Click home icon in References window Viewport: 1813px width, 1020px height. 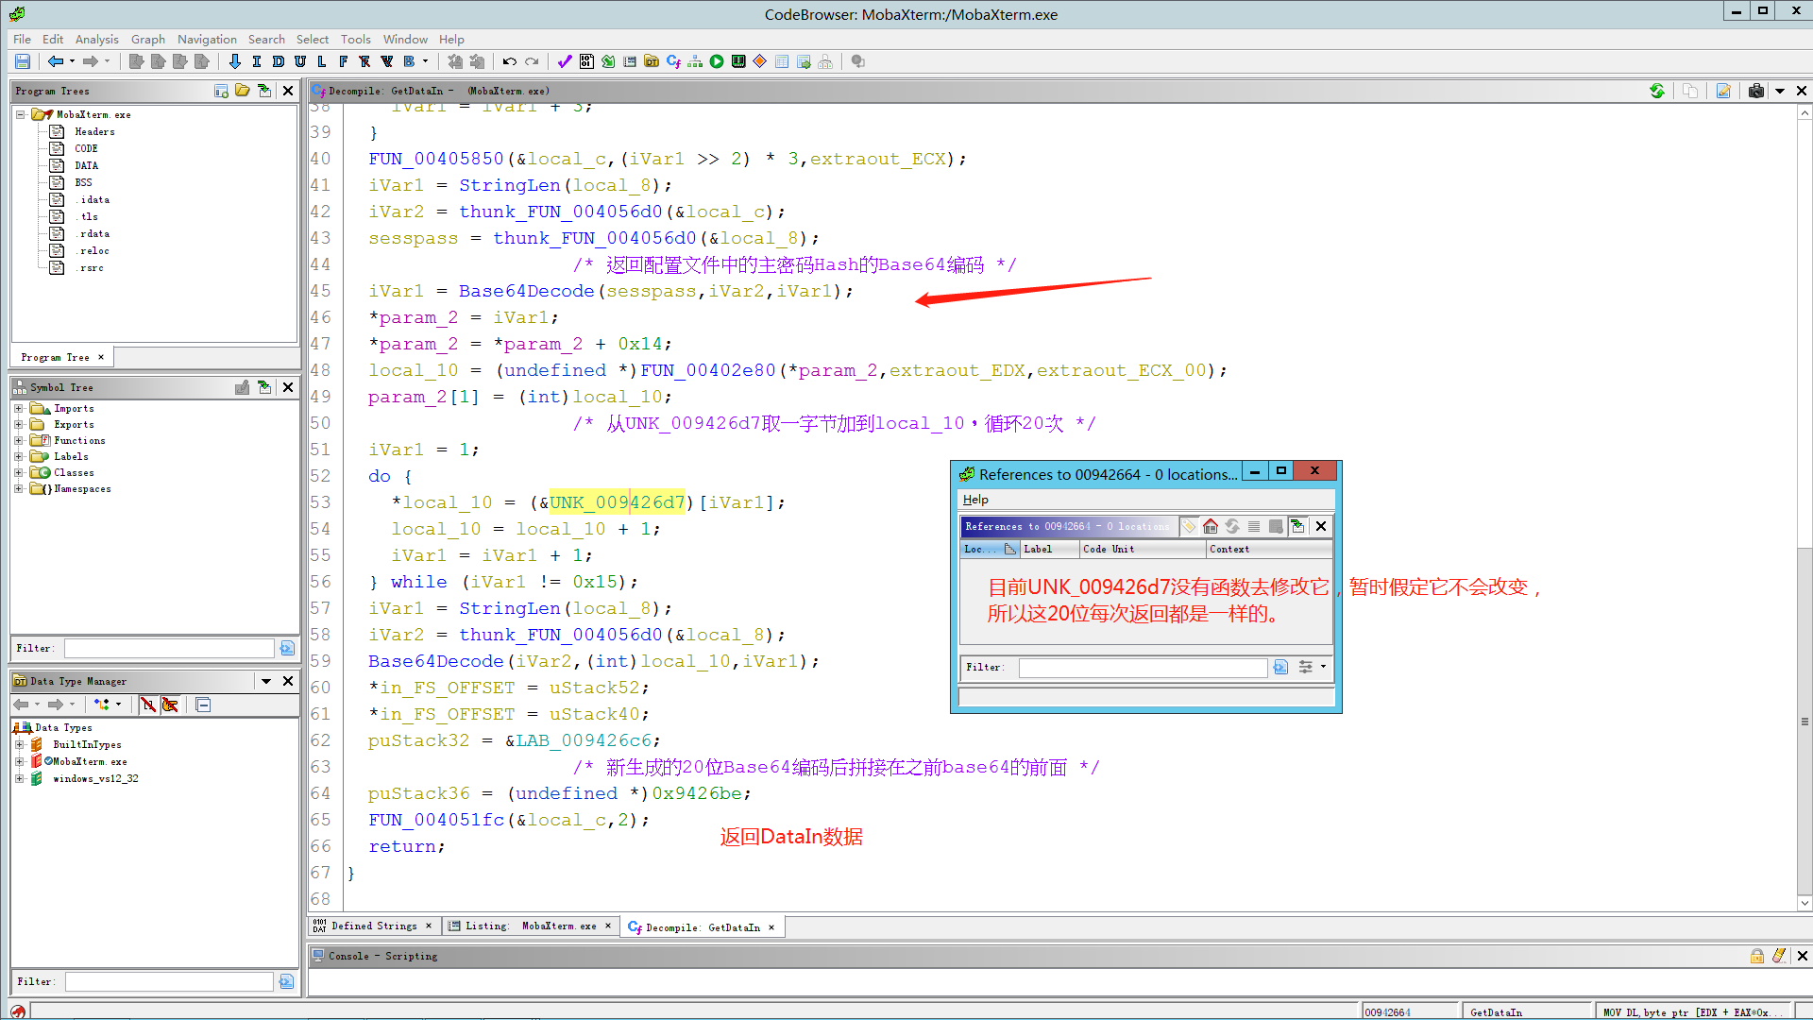pyautogui.click(x=1211, y=526)
